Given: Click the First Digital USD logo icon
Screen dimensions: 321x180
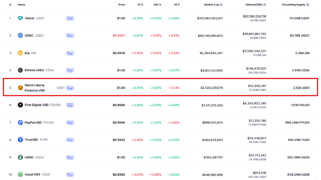Looking at the screenshot, I should point(20,105).
